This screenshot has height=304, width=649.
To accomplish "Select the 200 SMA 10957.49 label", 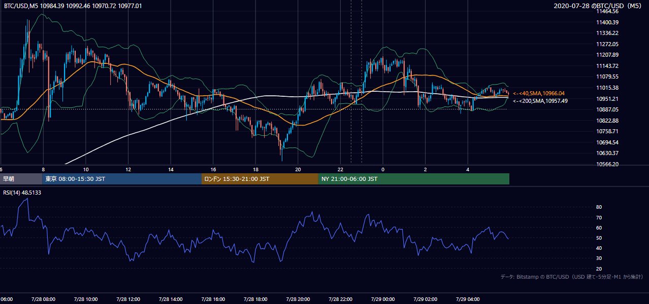I will (x=540, y=101).
